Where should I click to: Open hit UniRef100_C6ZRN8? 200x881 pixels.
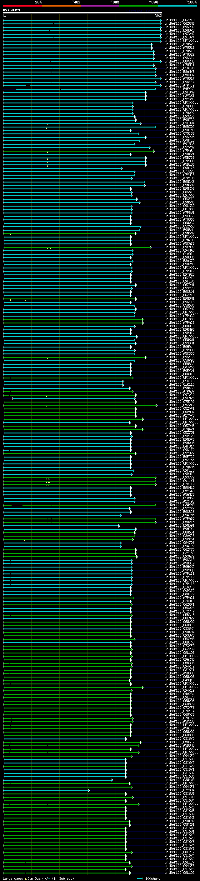click(179, 24)
